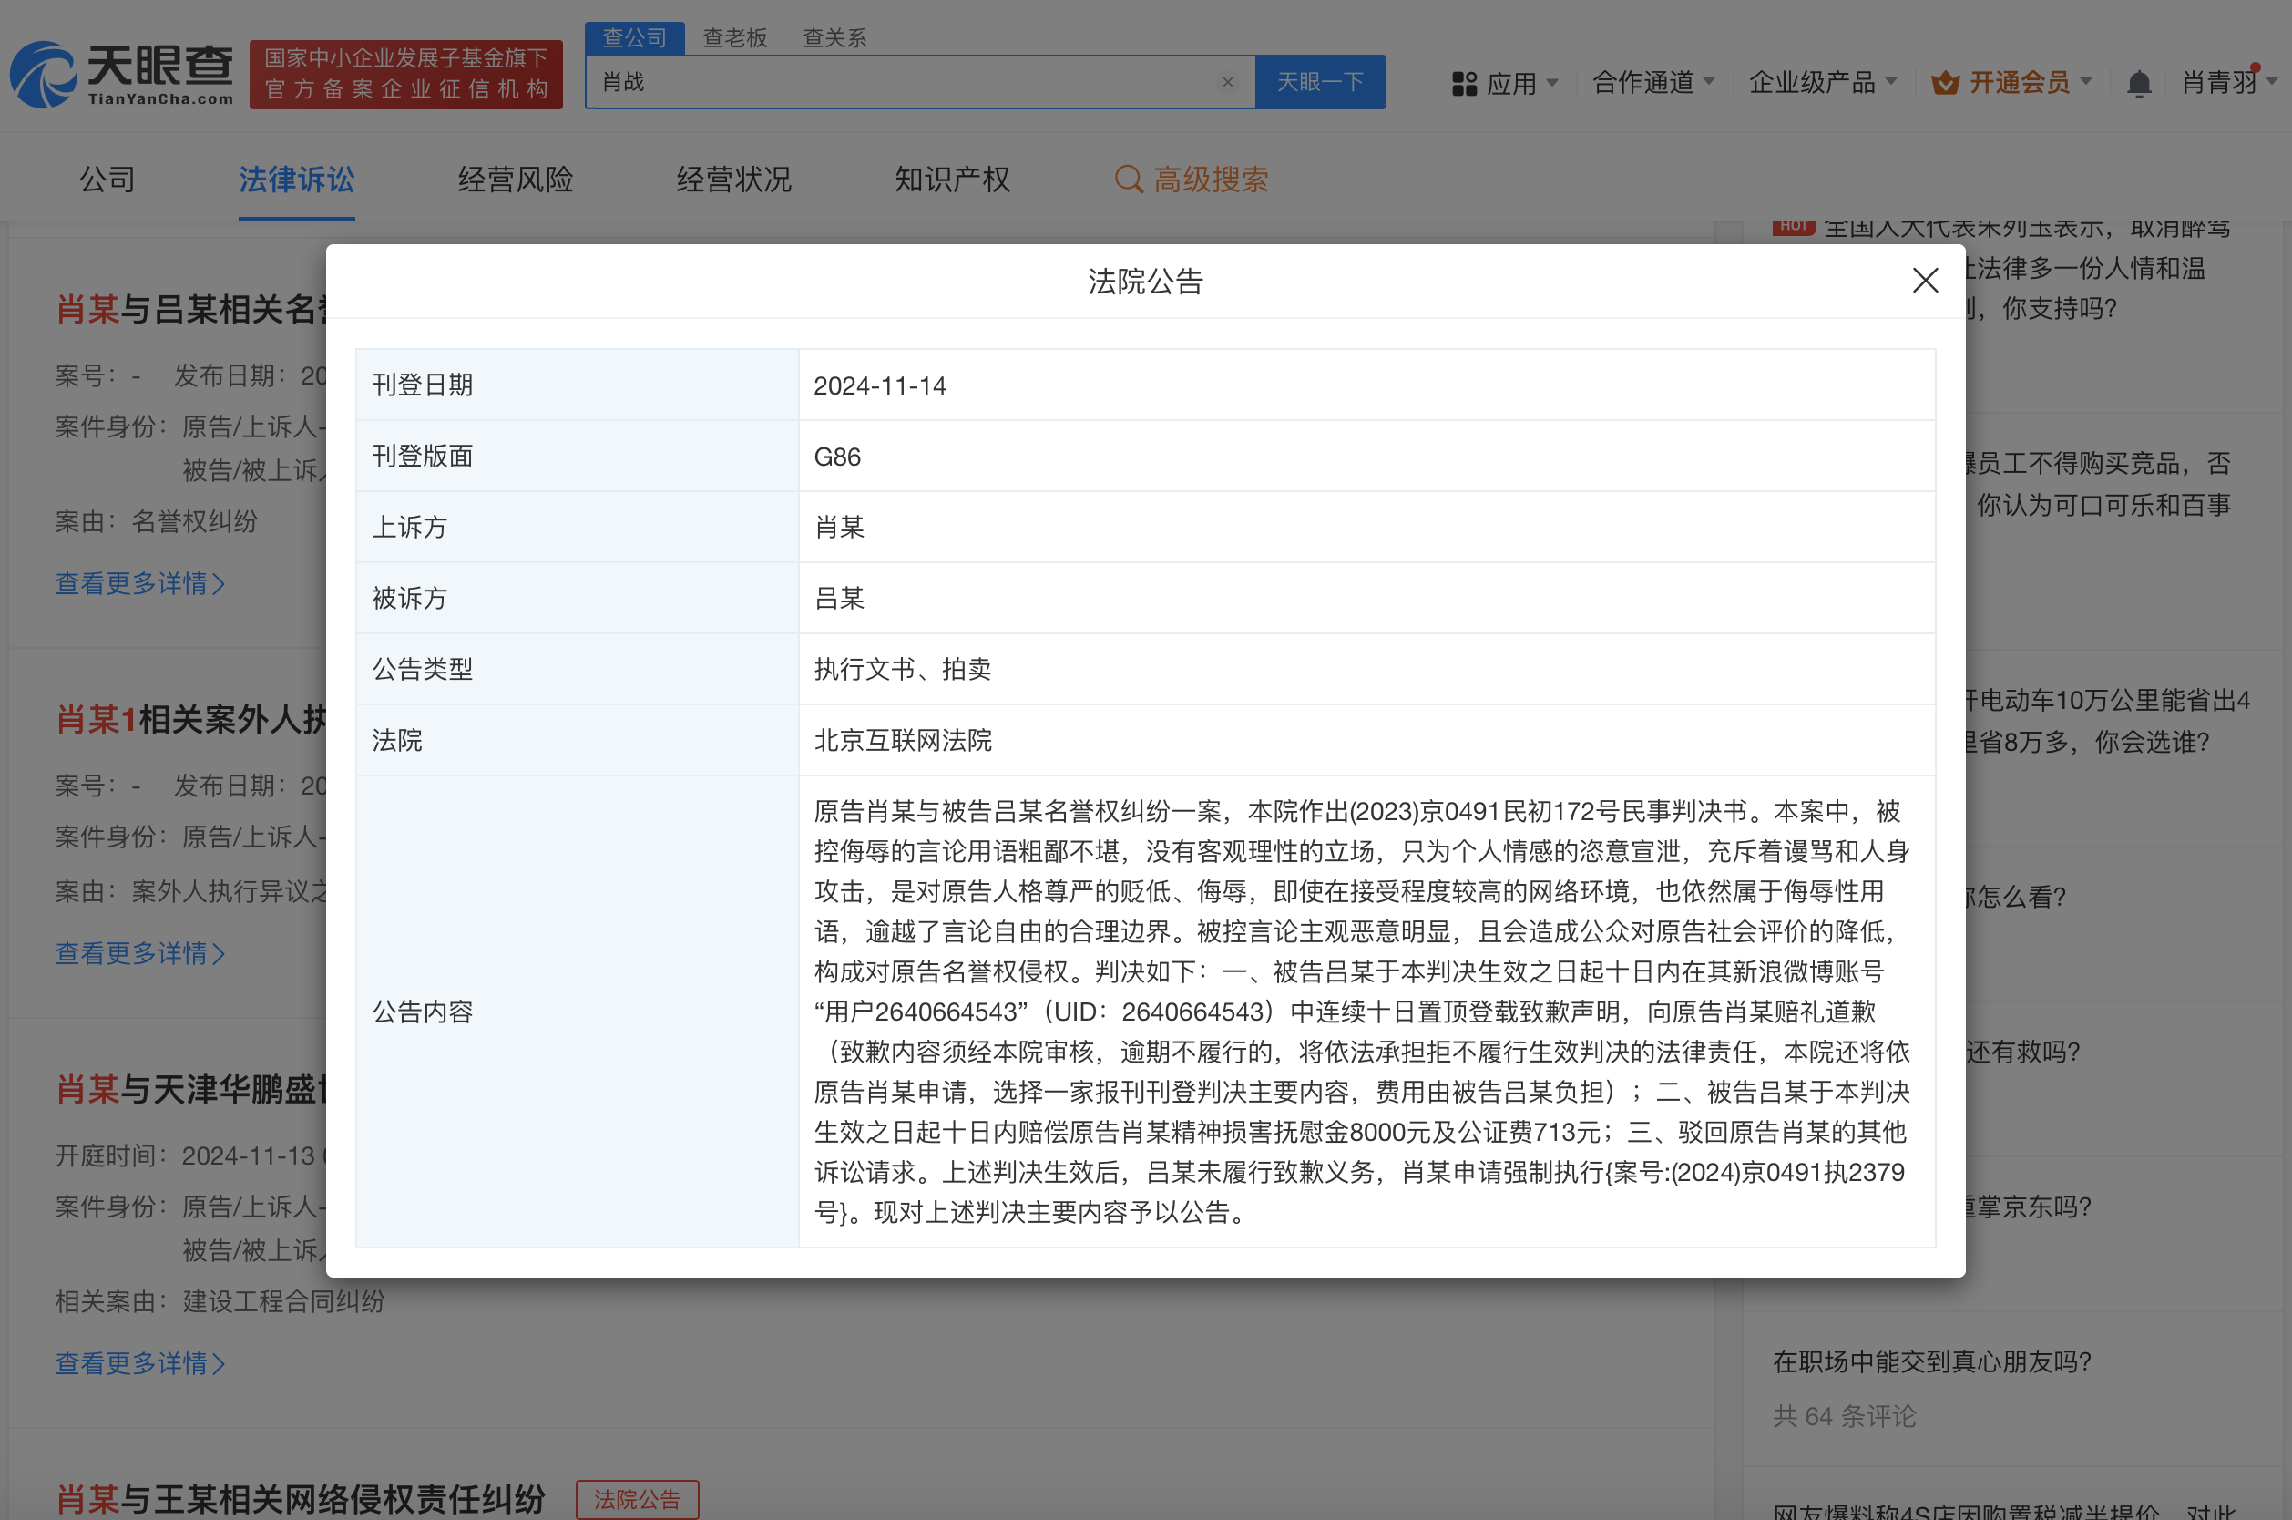Open the notification bell
Viewport: 2292px width, 1520px height.
[2138, 85]
